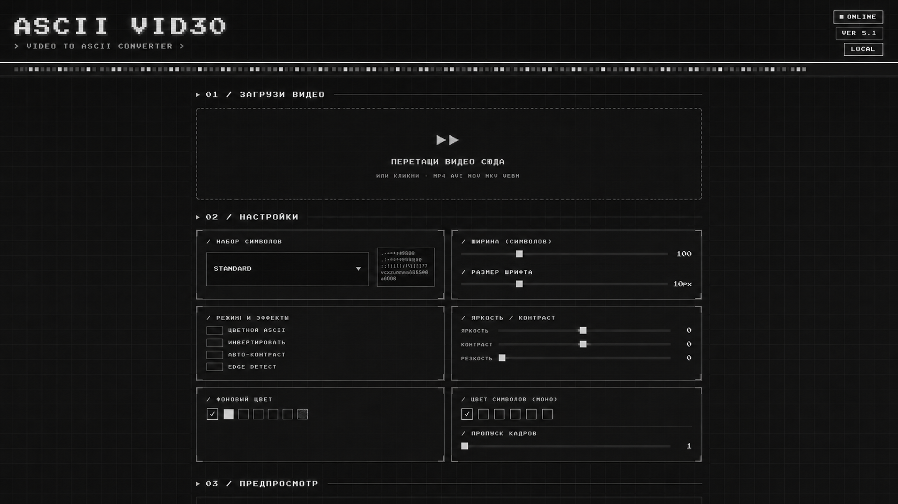Image resolution: width=898 pixels, height=504 pixels.
Task: Click the 'VIDEO TO ASCII CONVERTER' subtitle
Action: [100, 46]
